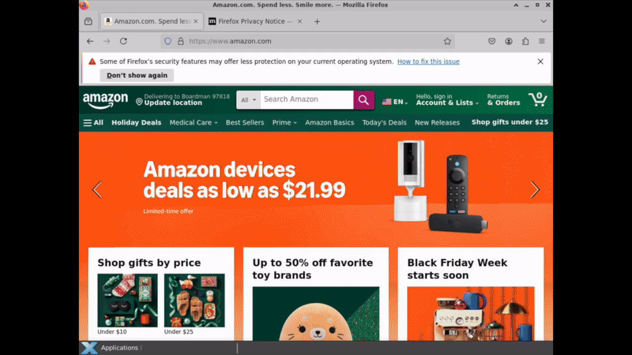Open the Firefox hamburger application menu
The width and height of the screenshot is (632, 355).
[x=542, y=41]
